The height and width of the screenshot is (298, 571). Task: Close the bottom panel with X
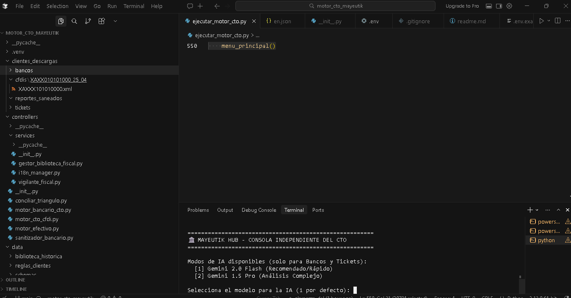tap(568, 210)
